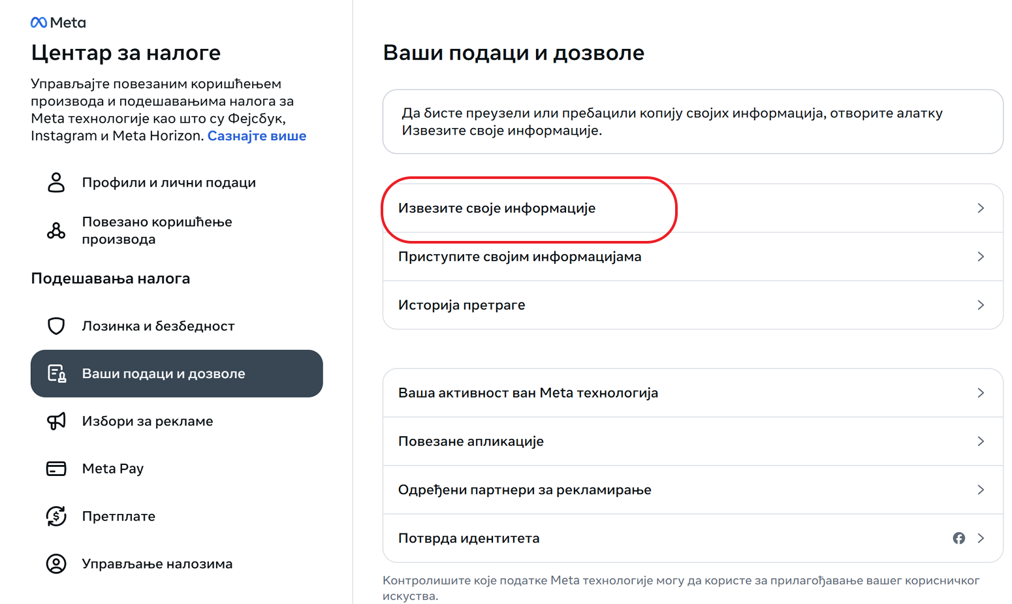The width and height of the screenshot is (1012, 604).
Task: Expand the Извезите своје информације chevron
Action: (981, 208)
